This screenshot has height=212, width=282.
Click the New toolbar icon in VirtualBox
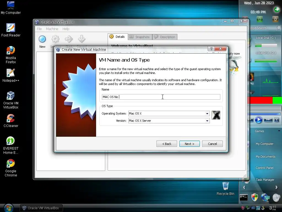coord(42,41)
